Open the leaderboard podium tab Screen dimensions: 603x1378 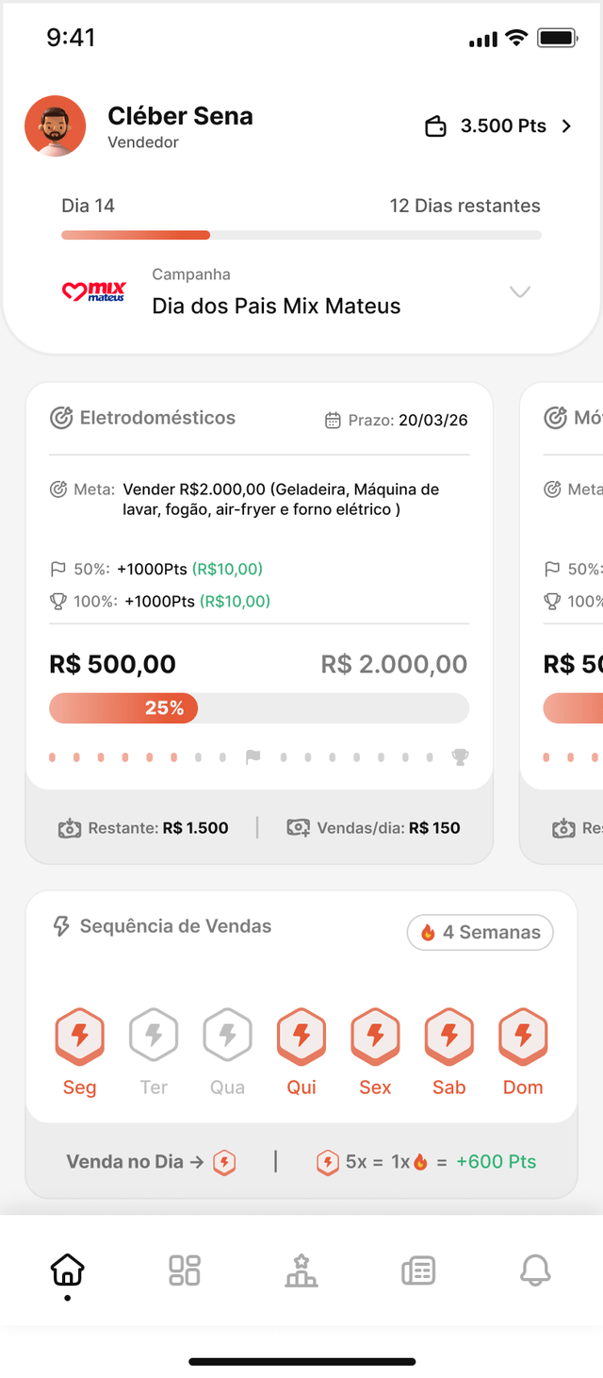[x=301, y=1270]
